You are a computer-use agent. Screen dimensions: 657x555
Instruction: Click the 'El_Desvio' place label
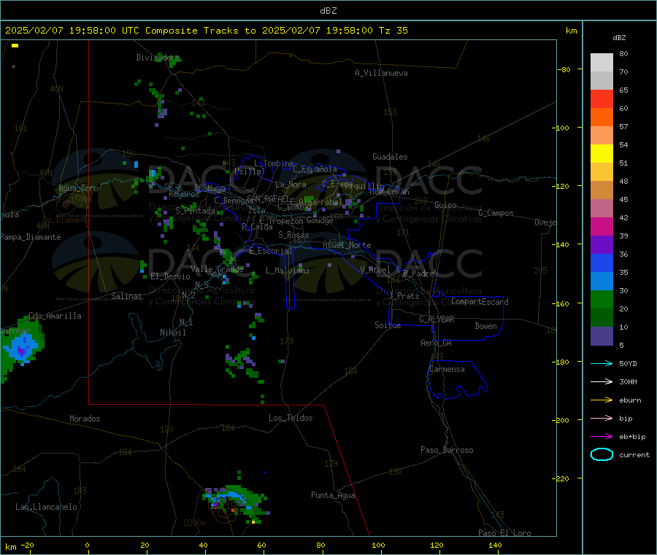click(x=170, y=276)
